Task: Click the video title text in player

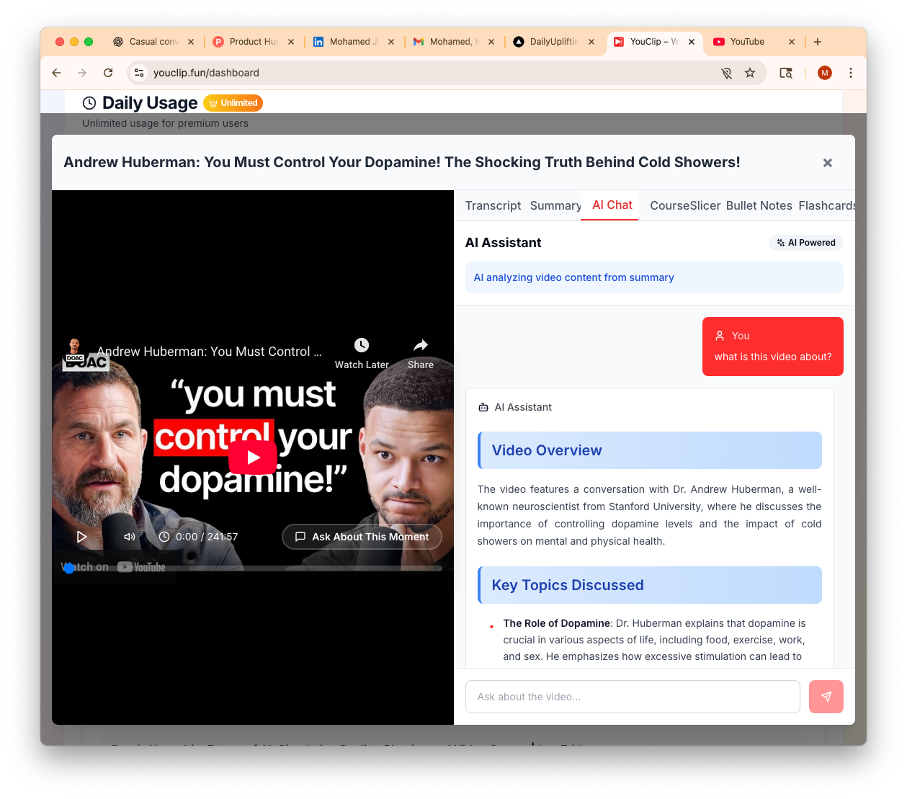Action: point(210,352)
